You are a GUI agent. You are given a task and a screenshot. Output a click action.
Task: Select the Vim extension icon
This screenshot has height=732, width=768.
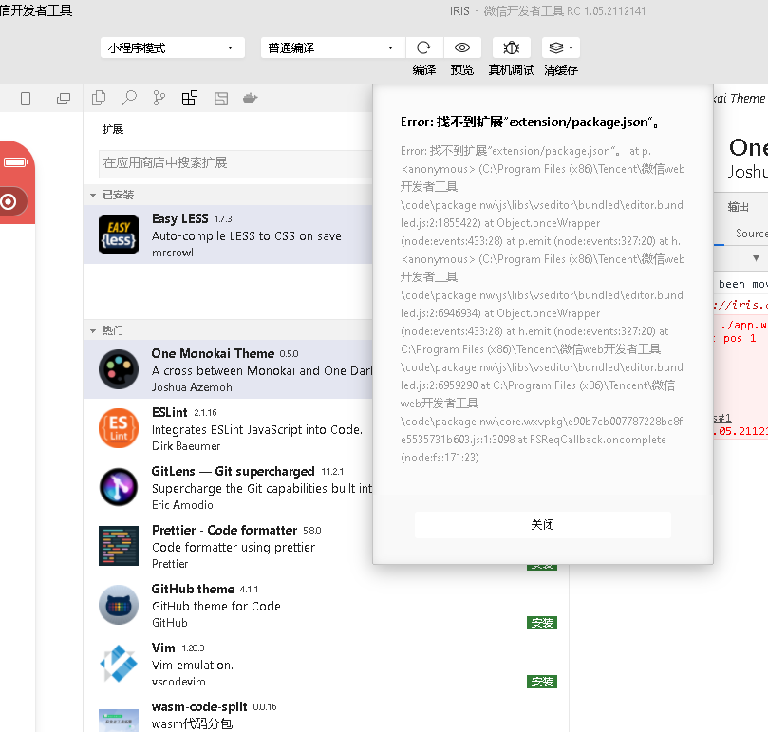[x=119, y=664]
